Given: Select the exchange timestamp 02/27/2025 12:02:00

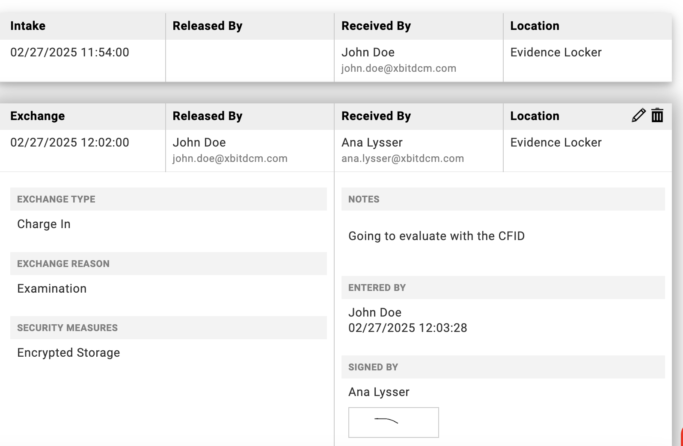Looking at the screenshot, I should [70, 142].
